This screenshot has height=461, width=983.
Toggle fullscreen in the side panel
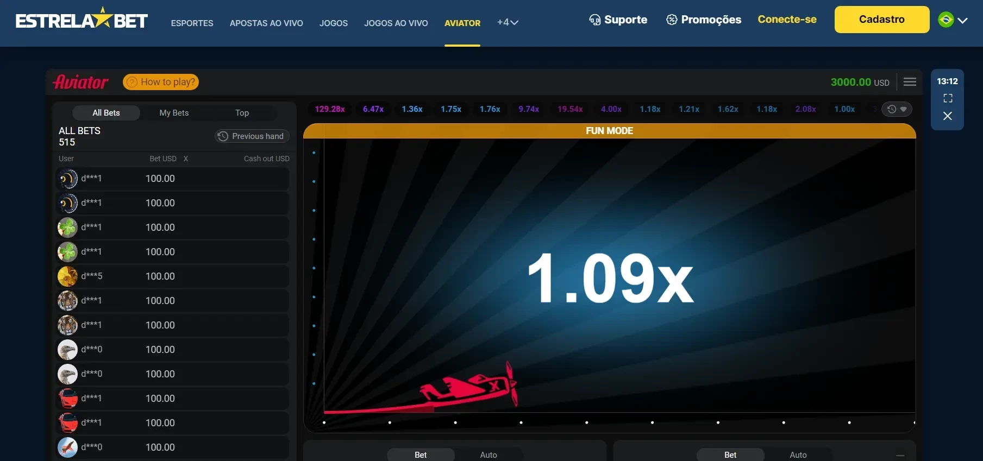coord(948,98)
